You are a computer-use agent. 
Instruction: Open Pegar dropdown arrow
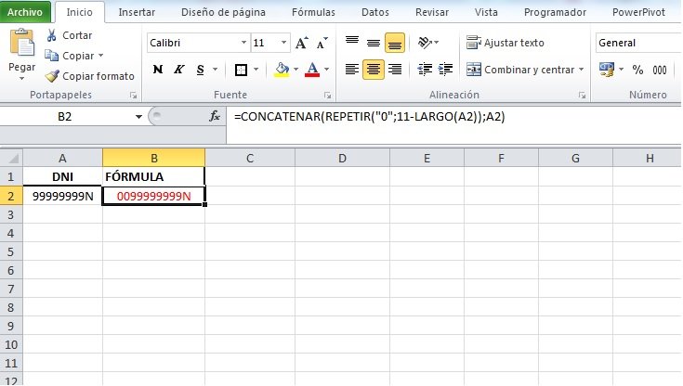[21, 79]
